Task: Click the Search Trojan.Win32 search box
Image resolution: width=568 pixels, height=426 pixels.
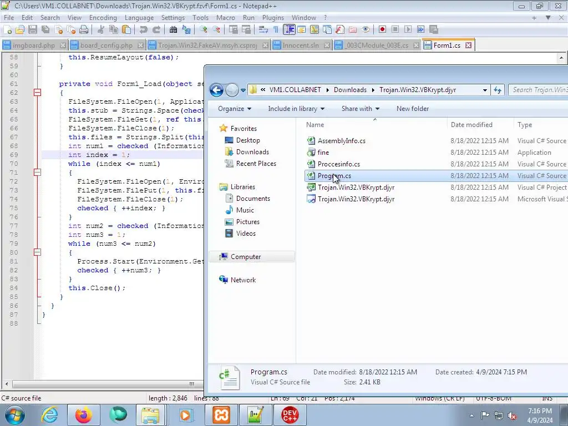Action: click(538, 90)
